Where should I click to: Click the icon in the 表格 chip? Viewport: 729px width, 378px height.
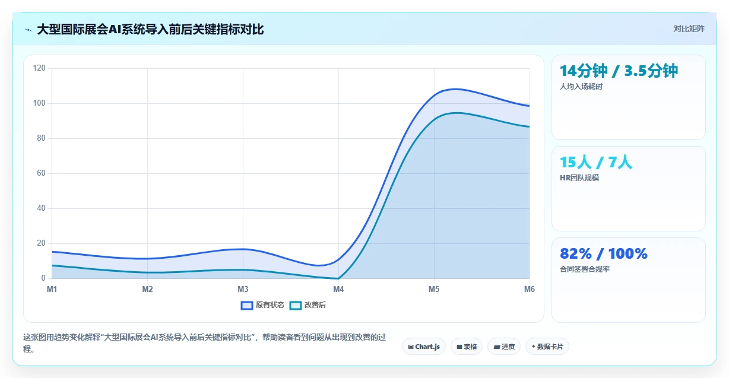[x=459, y=347]
